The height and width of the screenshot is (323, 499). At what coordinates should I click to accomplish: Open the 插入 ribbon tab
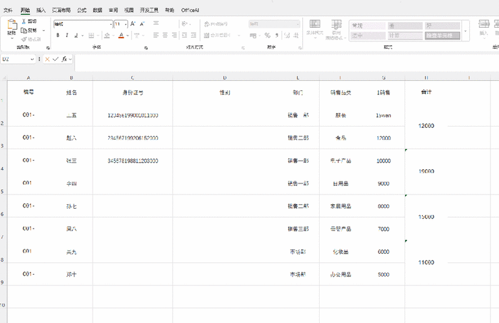coord(41,10)
